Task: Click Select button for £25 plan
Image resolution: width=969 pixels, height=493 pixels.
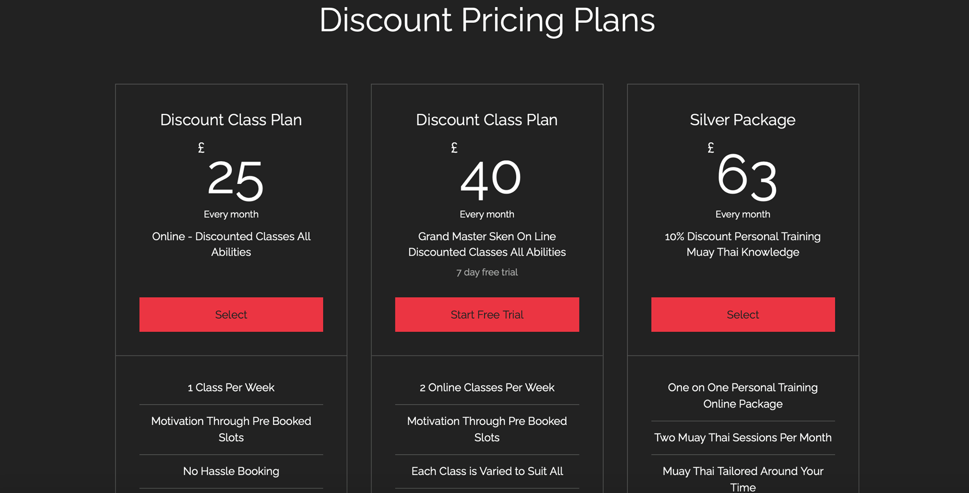Action: coord(231,314)
